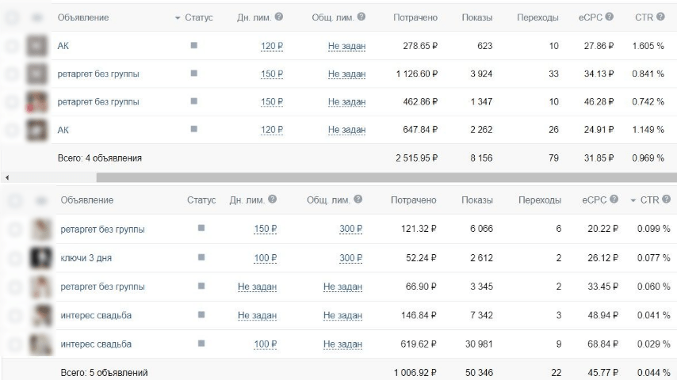Screen dimensions: 677x380
Task: Tick the checkbox for first АК ad row
Action: coord(12,46)
